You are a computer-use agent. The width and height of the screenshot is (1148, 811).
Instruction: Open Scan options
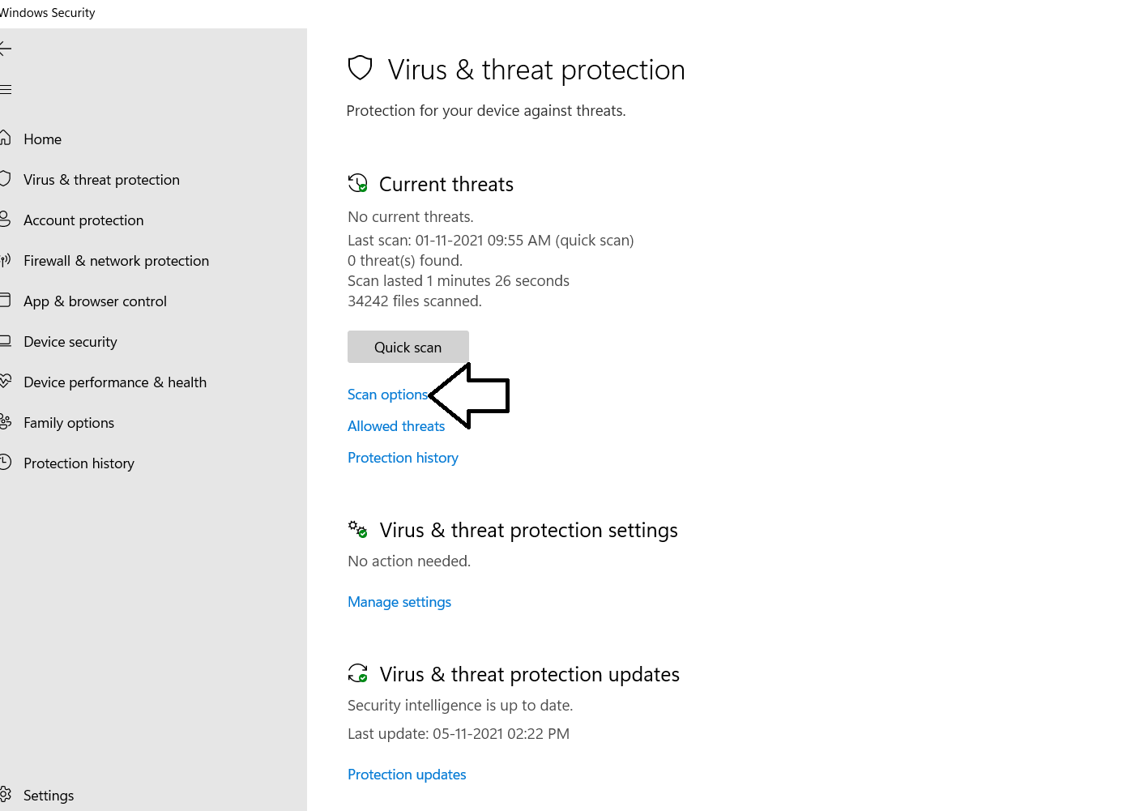tap(387, 394)
